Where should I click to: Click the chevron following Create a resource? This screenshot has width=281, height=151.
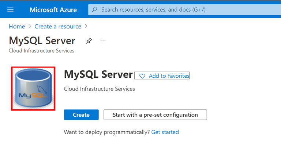[x=86, y=26]
